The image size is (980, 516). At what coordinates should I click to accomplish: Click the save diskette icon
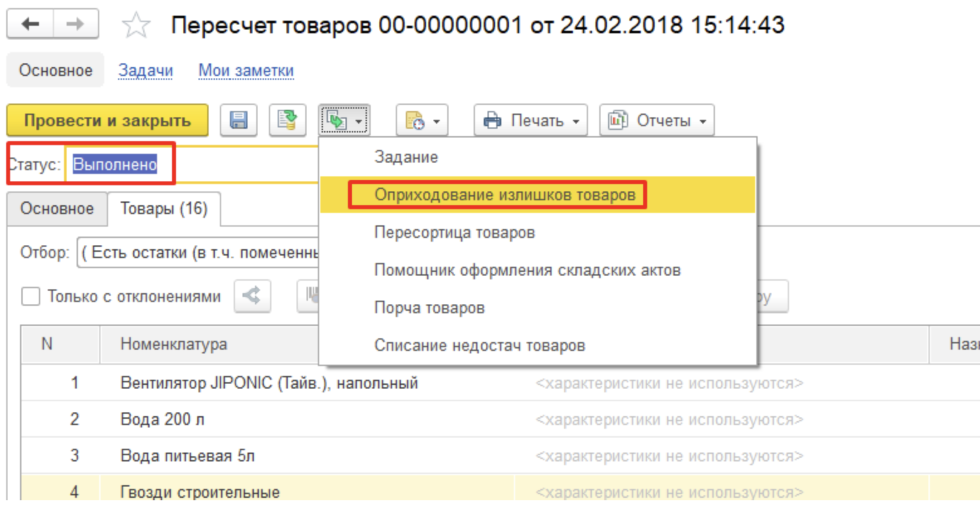pos(239,120)
